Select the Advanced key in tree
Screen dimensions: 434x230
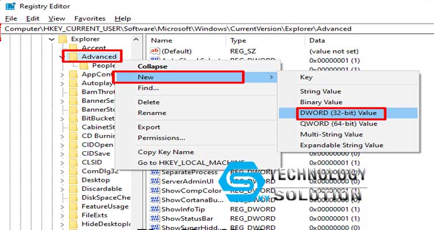coord(99,56)
